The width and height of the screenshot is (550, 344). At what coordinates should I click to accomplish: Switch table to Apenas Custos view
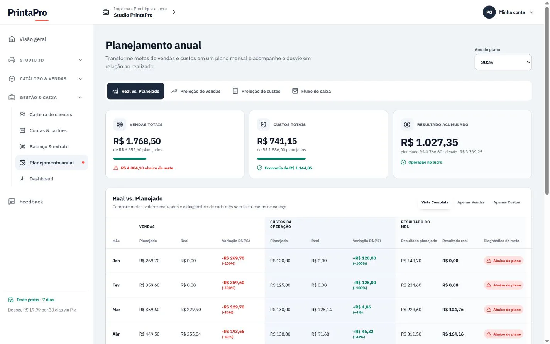506,202
